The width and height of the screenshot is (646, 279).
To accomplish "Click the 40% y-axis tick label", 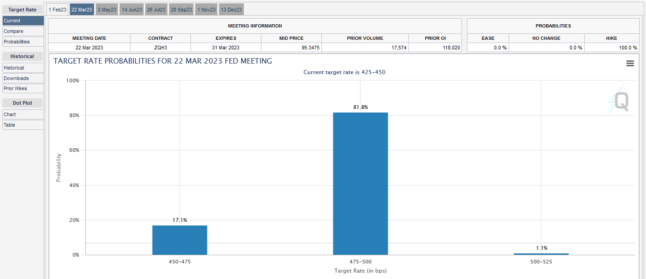I will pos(74,185).
